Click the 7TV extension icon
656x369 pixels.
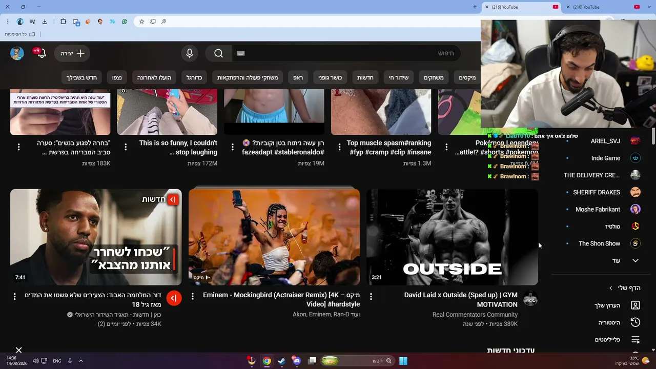pos(112,22)
